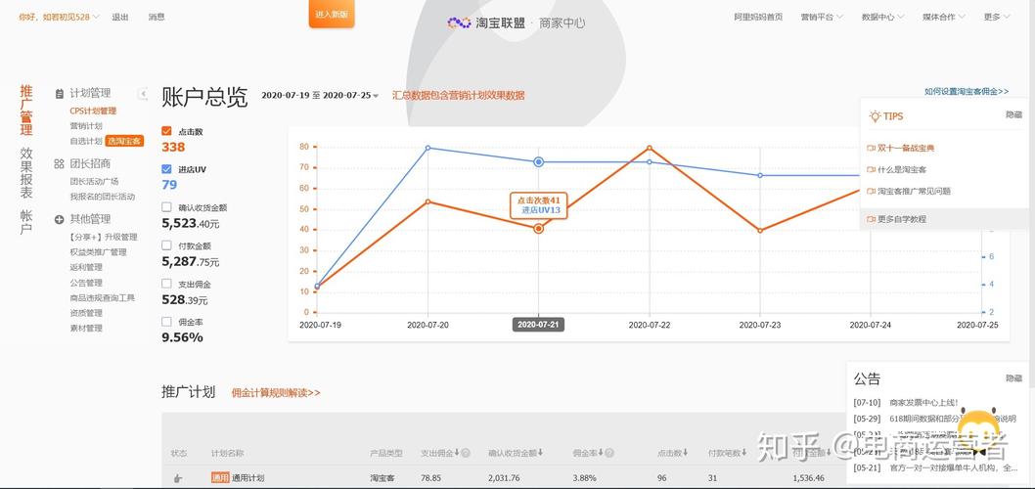
Task: Open the 消息 messages link
Action: pos(157,18)
